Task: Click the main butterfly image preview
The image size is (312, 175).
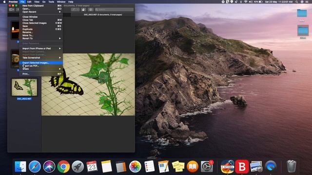Action: [88, 84]
